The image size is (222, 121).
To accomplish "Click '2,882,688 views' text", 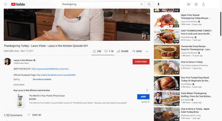I will pos(11,51).
